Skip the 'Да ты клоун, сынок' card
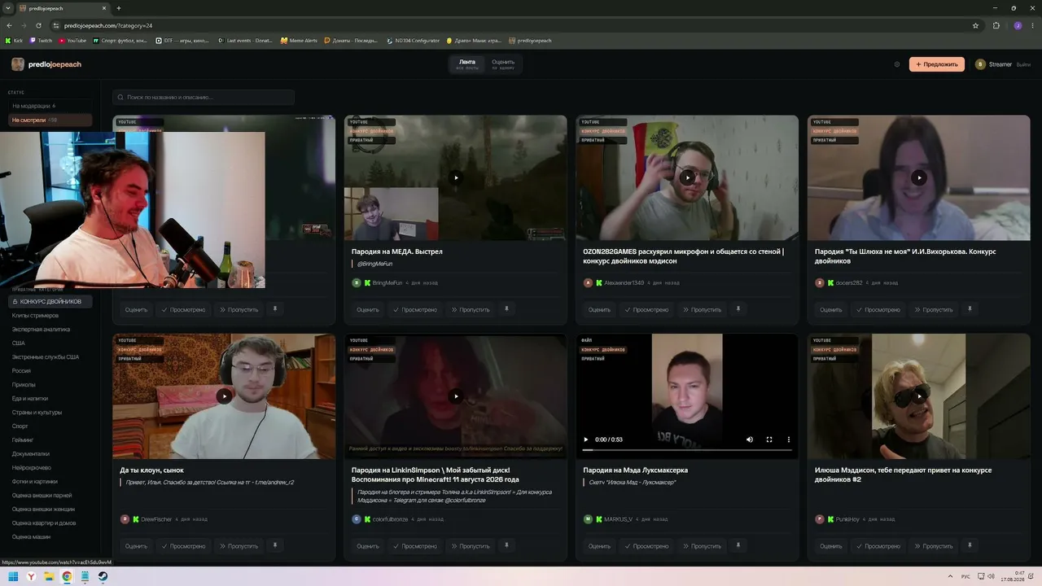The width and height of the screenshot is (1042, 586). pyautogui.click(x=238, y=545)
